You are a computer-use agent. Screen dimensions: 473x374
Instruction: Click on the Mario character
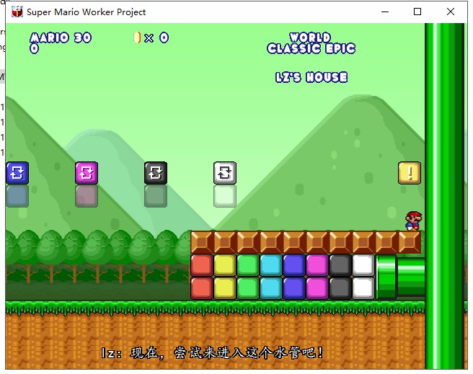413,221
